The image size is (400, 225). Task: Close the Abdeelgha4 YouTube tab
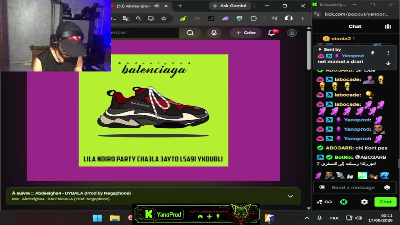pyautogui.click(x=166, y=6)
